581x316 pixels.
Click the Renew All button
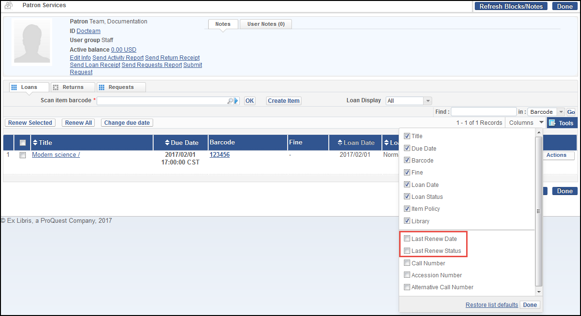tap(78, 123)
